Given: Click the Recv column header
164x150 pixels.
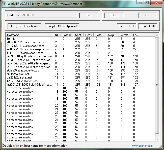Looking at the screenshot, I should click(89, 35).
